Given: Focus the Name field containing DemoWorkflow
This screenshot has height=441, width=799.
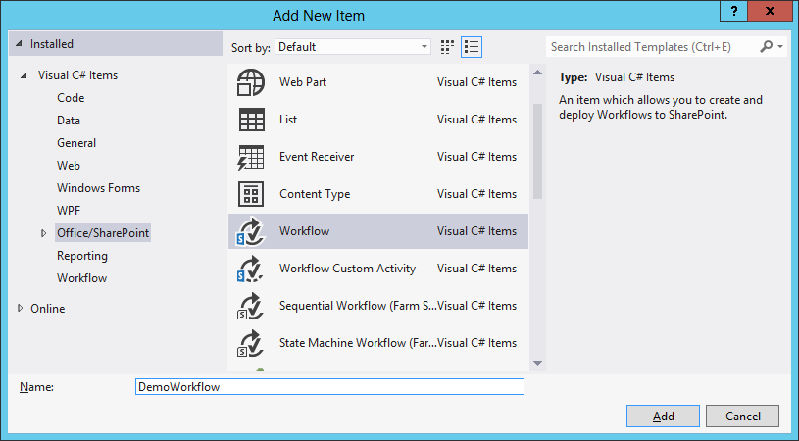Looking at the screenshot, I should [329, 386].
